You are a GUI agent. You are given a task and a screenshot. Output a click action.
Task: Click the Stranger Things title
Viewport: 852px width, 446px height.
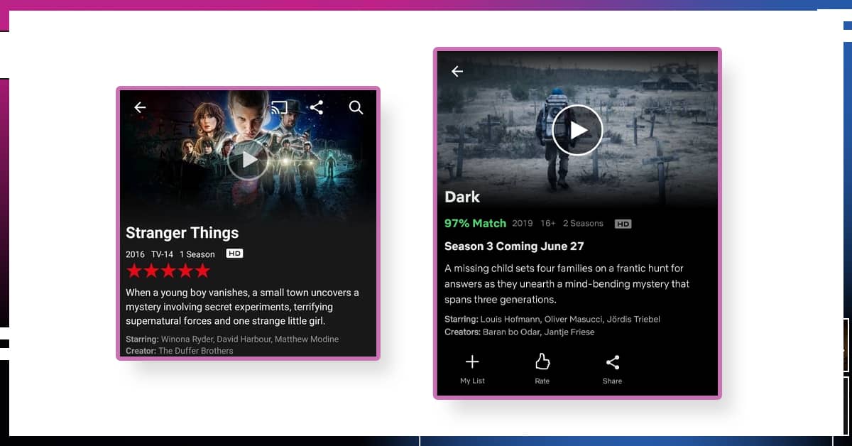point(182,233)
